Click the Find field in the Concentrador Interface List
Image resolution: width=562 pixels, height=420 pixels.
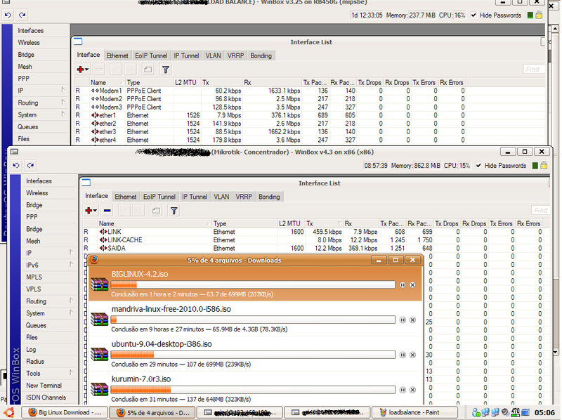coord(540,210)
